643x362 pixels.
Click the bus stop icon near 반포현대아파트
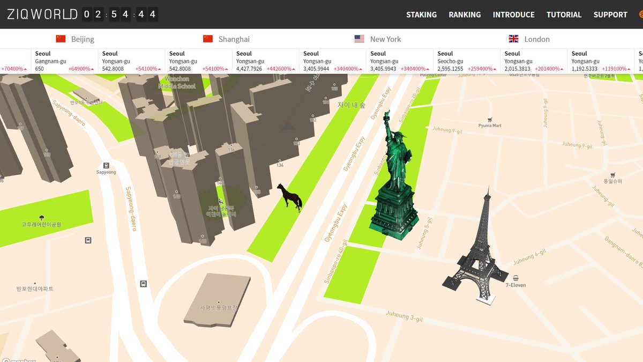pyautogui.click(x=143, y=283)
